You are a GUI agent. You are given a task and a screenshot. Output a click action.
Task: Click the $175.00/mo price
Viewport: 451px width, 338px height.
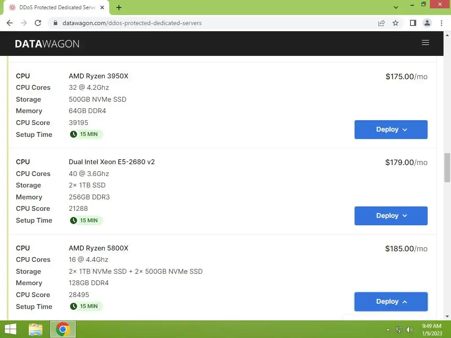pos(407,77)
